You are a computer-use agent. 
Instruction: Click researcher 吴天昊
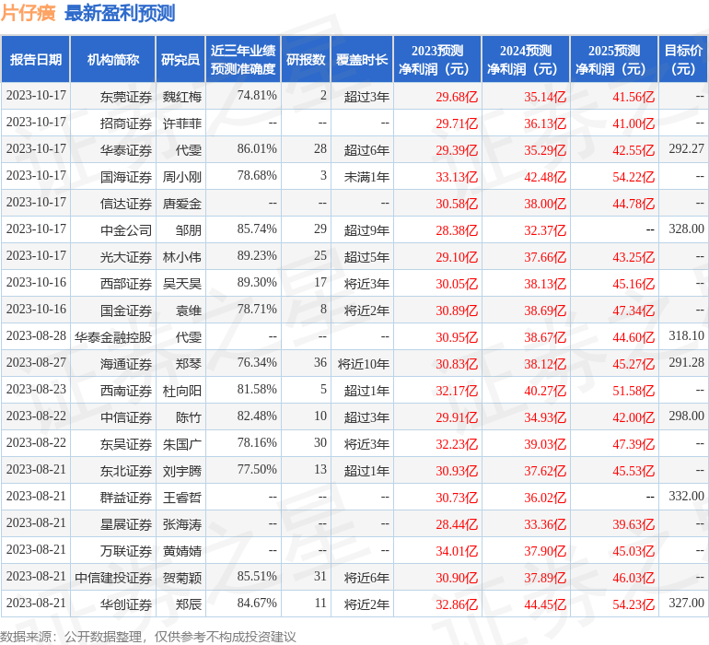tap(181, 284)
